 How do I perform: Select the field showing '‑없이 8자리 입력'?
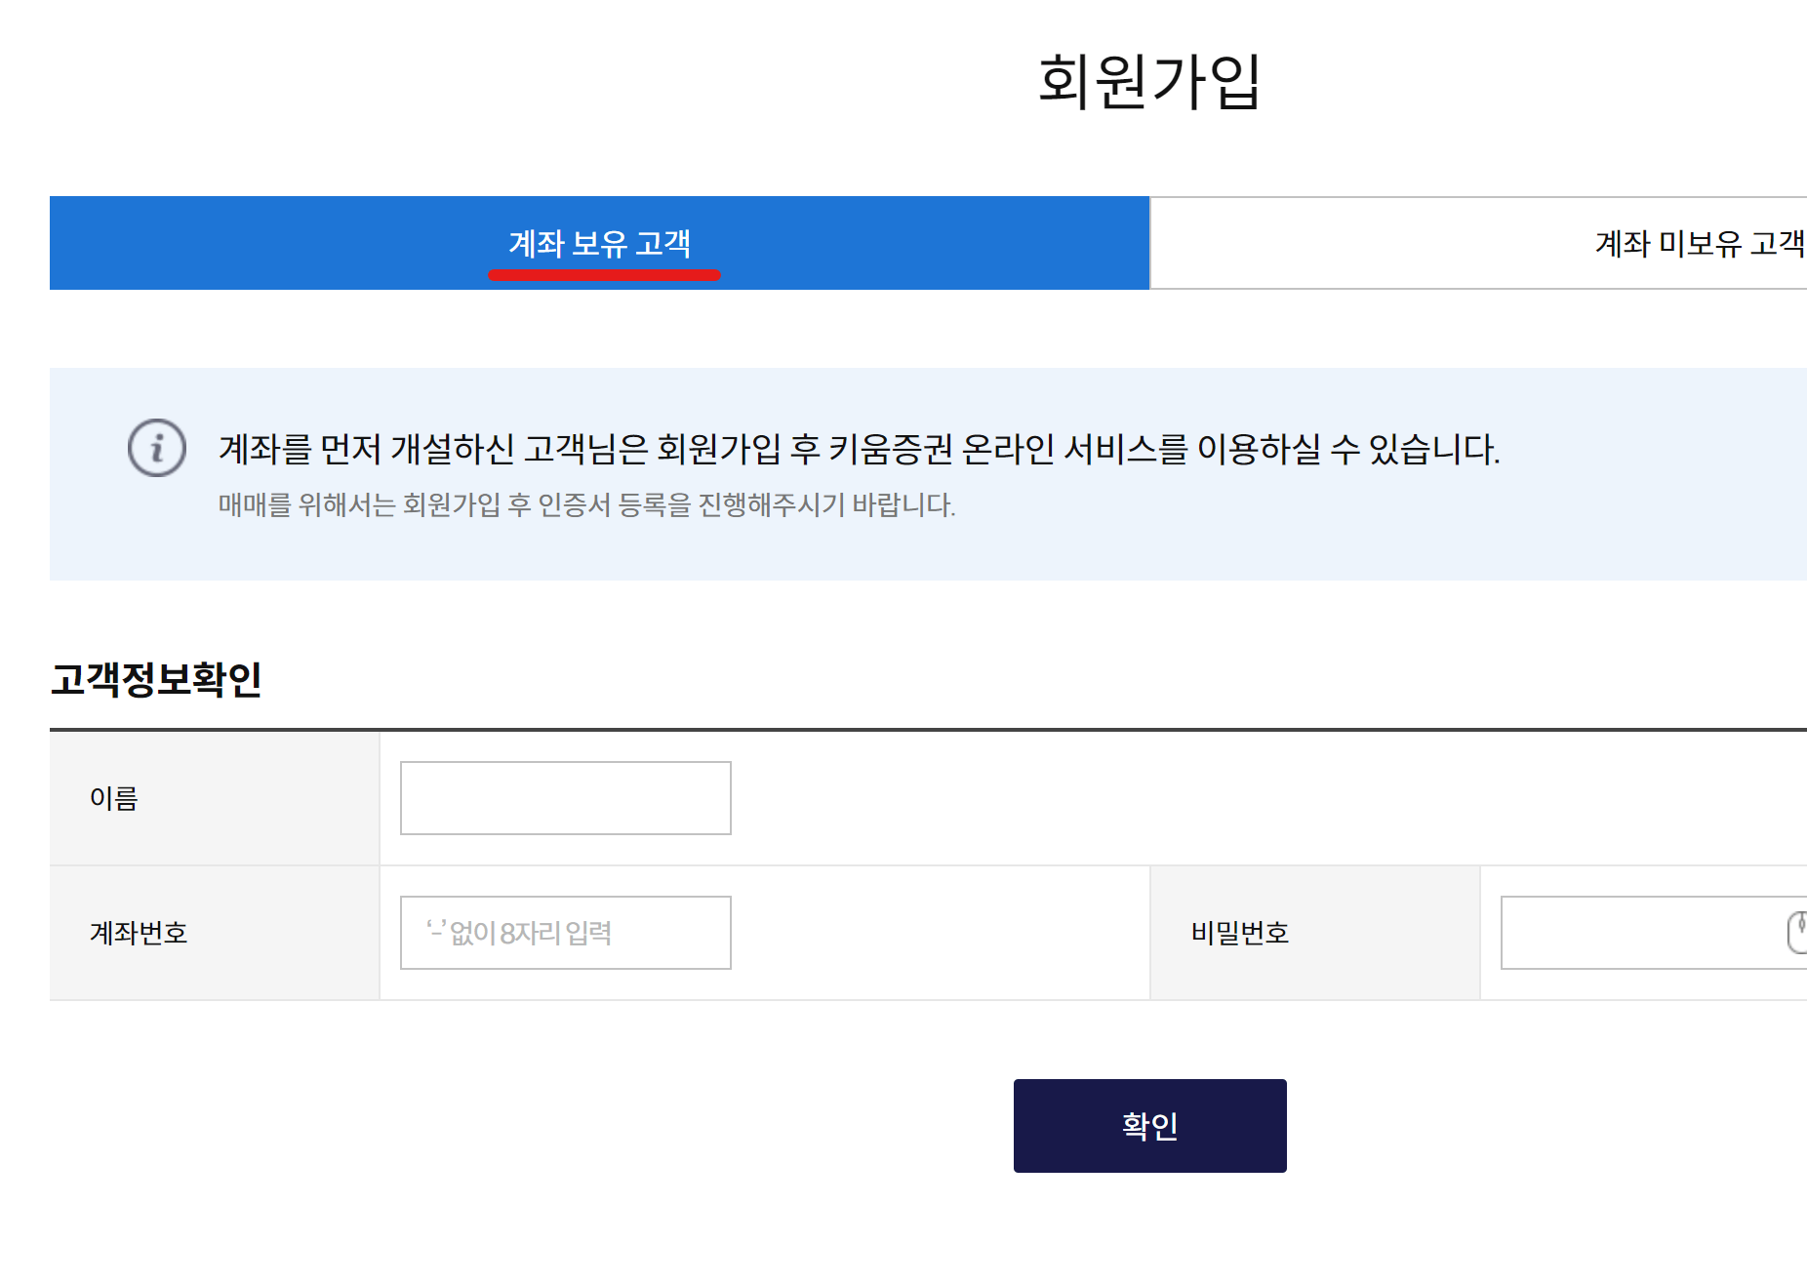click(564, 932)
